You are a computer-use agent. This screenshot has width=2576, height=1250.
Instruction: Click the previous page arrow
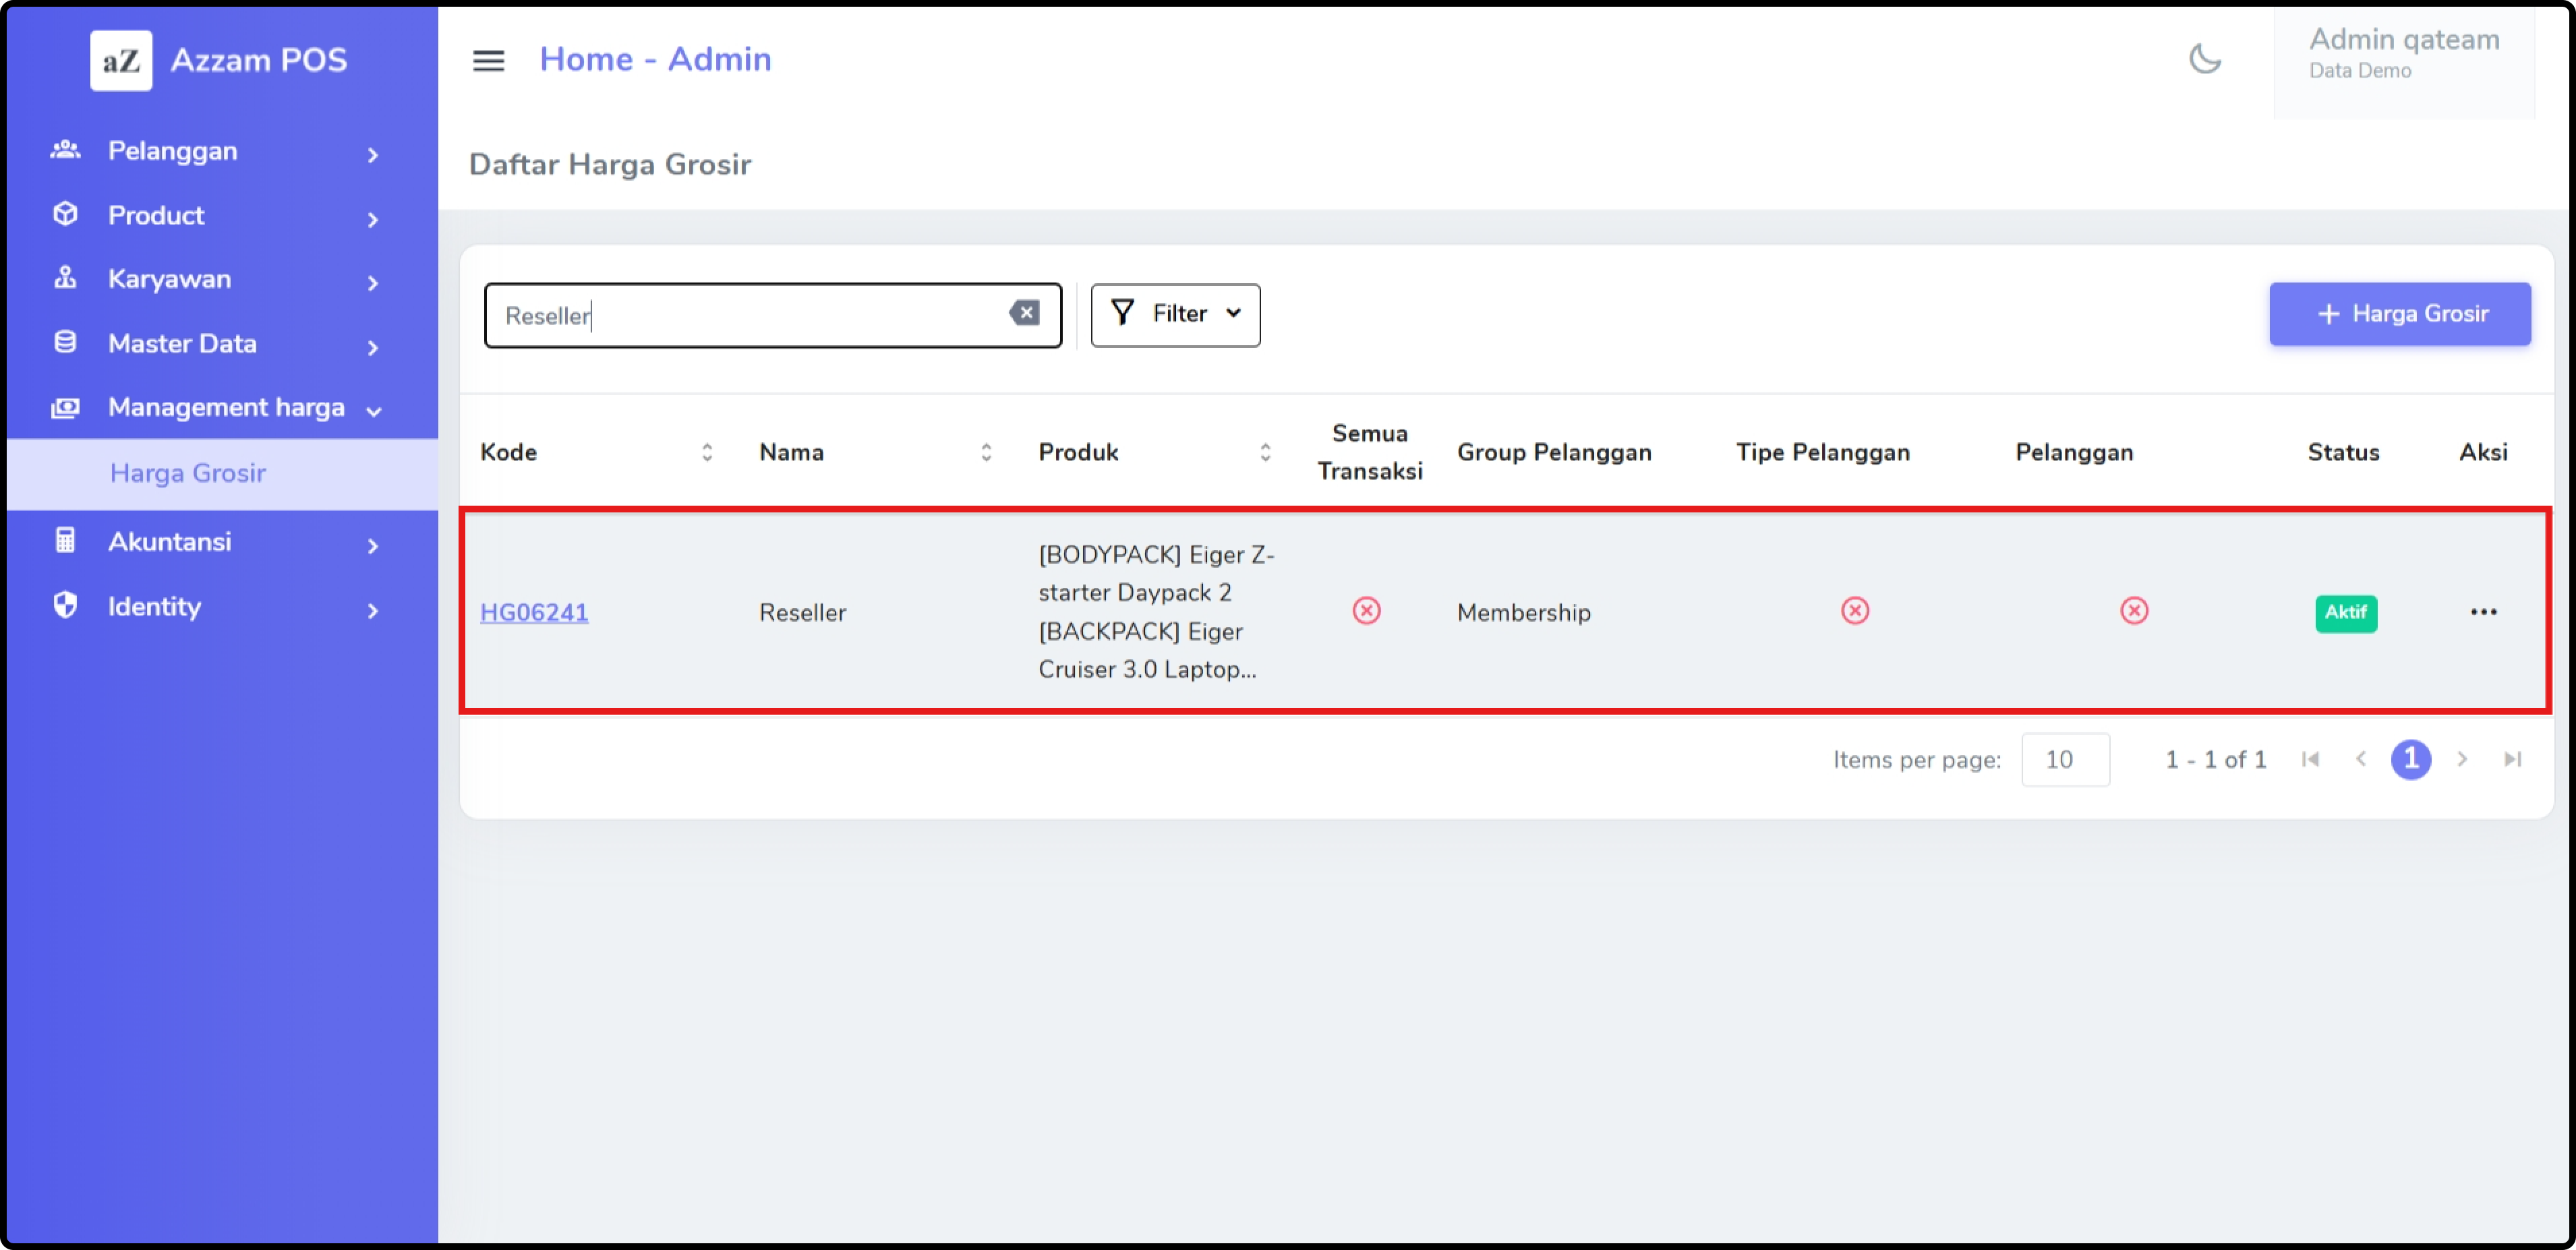(2360, 759)
